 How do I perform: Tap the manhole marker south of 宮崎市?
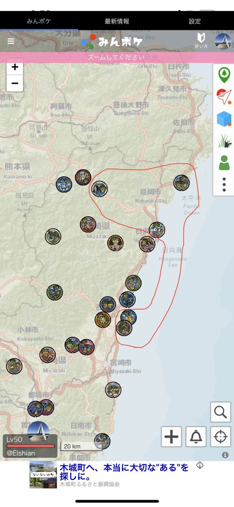(113, 390)
